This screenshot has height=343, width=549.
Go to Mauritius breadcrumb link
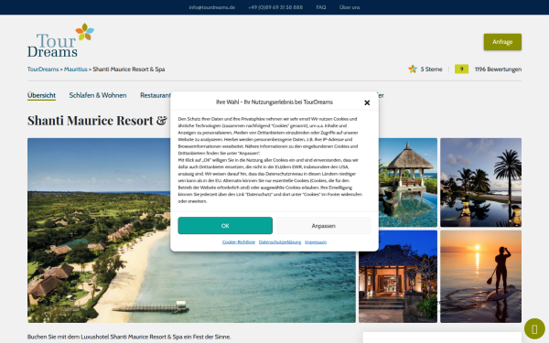coord(76,70)
